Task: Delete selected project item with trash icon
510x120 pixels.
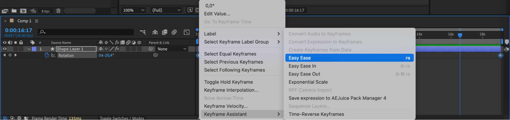Action: point(58,11)
